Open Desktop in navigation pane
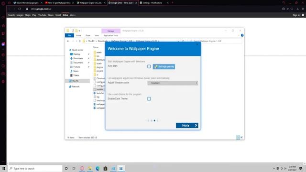The image size is (306, 172). click(75, 54)
